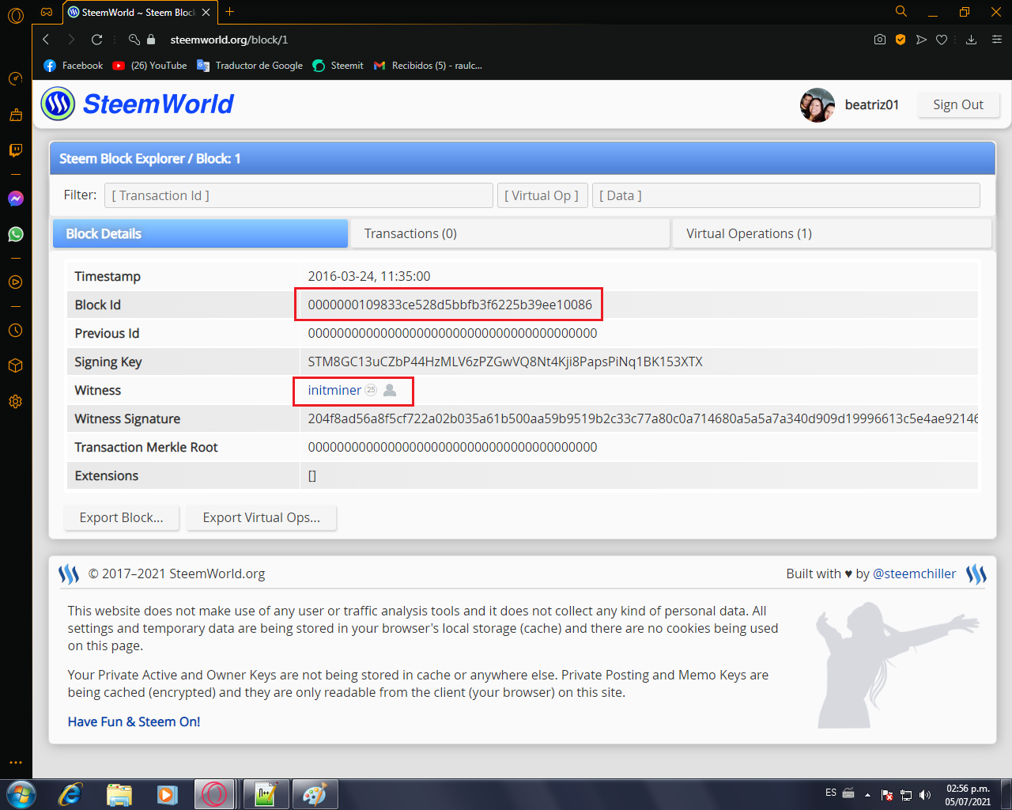The height and width of the screenshot is (810, 1012).
Task: Search in tabs with magnifier icon
Action: coord(901,12)
